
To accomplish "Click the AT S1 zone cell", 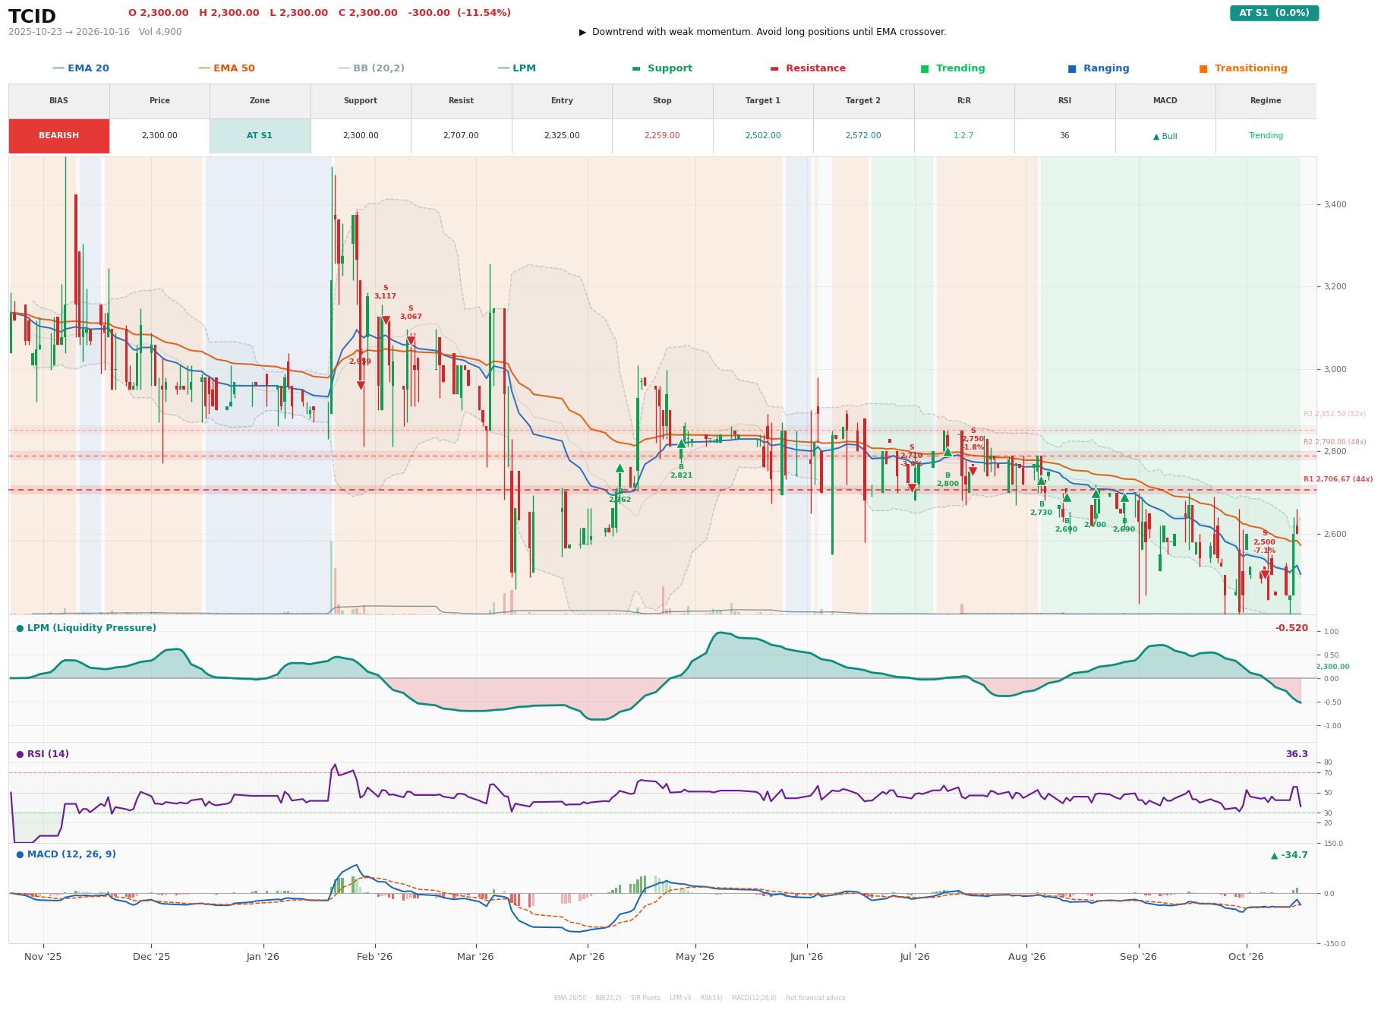I will click(x=260, y=136).
